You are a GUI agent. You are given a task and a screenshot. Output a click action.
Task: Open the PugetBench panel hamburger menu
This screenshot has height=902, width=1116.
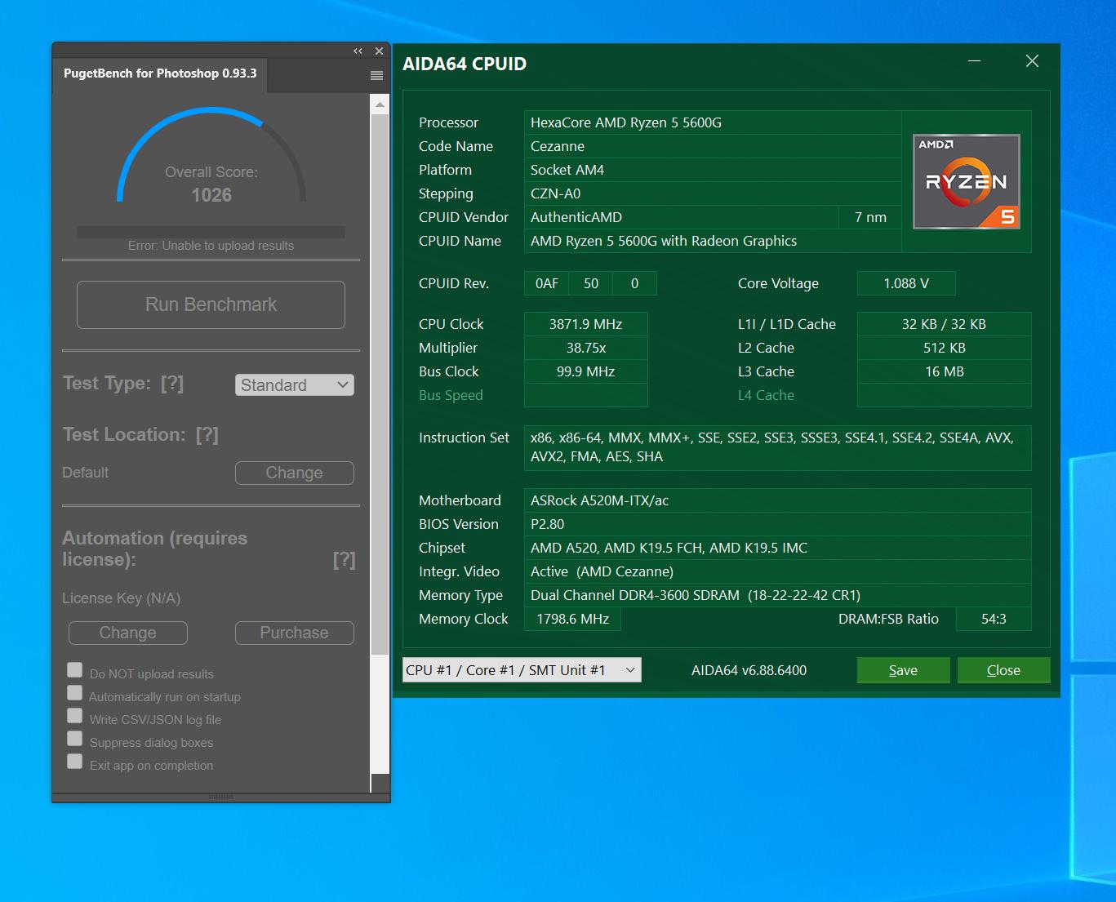point(376,76)
